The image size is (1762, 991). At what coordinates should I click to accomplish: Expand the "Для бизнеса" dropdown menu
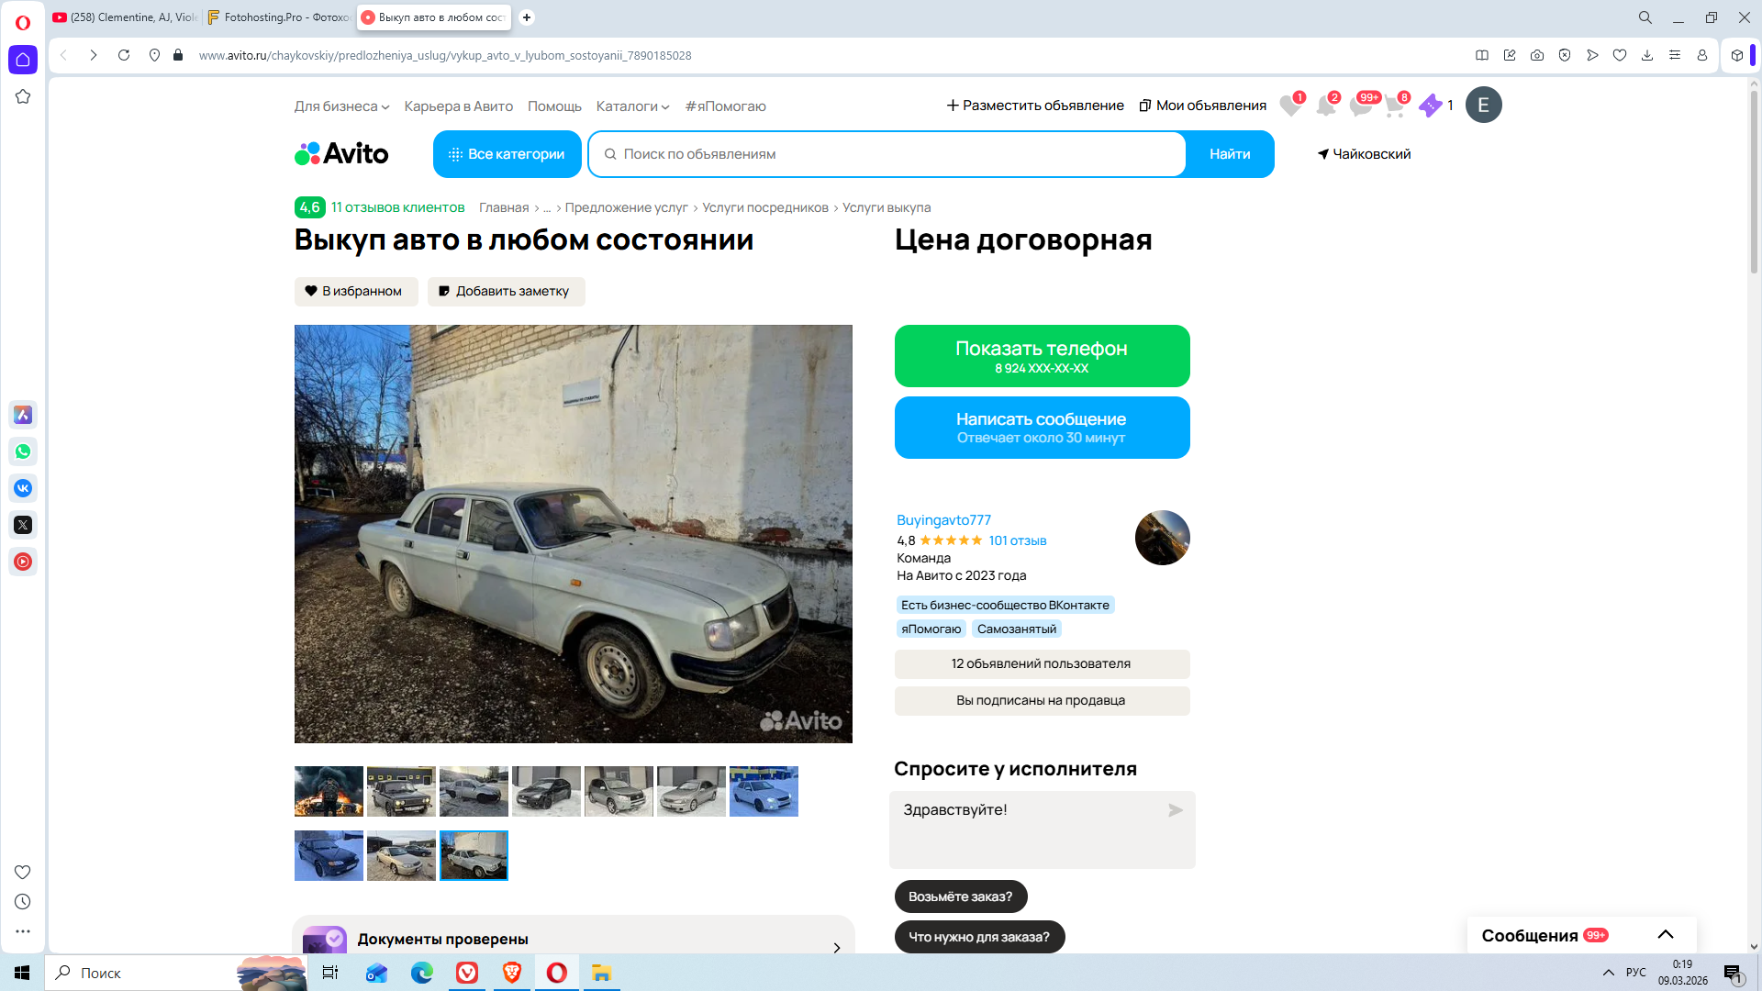(341, 106)
